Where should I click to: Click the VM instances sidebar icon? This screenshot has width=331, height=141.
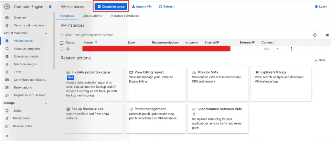click(x=7, y=41)
